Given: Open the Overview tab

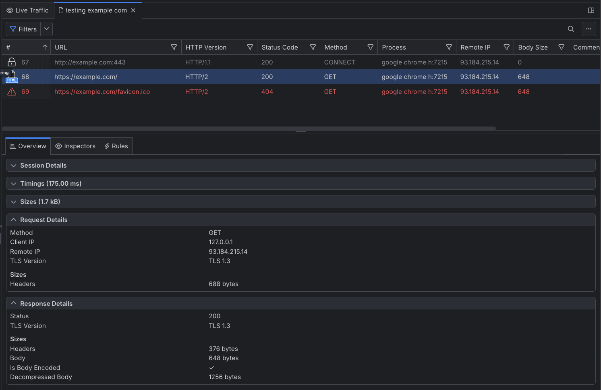Looking at the screenshot, I should point(28,146).
